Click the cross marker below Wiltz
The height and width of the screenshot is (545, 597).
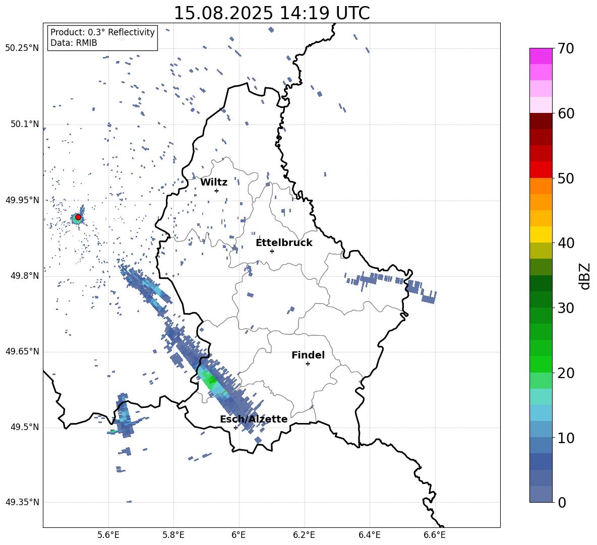pyautogui.click(x=217, y=191)
